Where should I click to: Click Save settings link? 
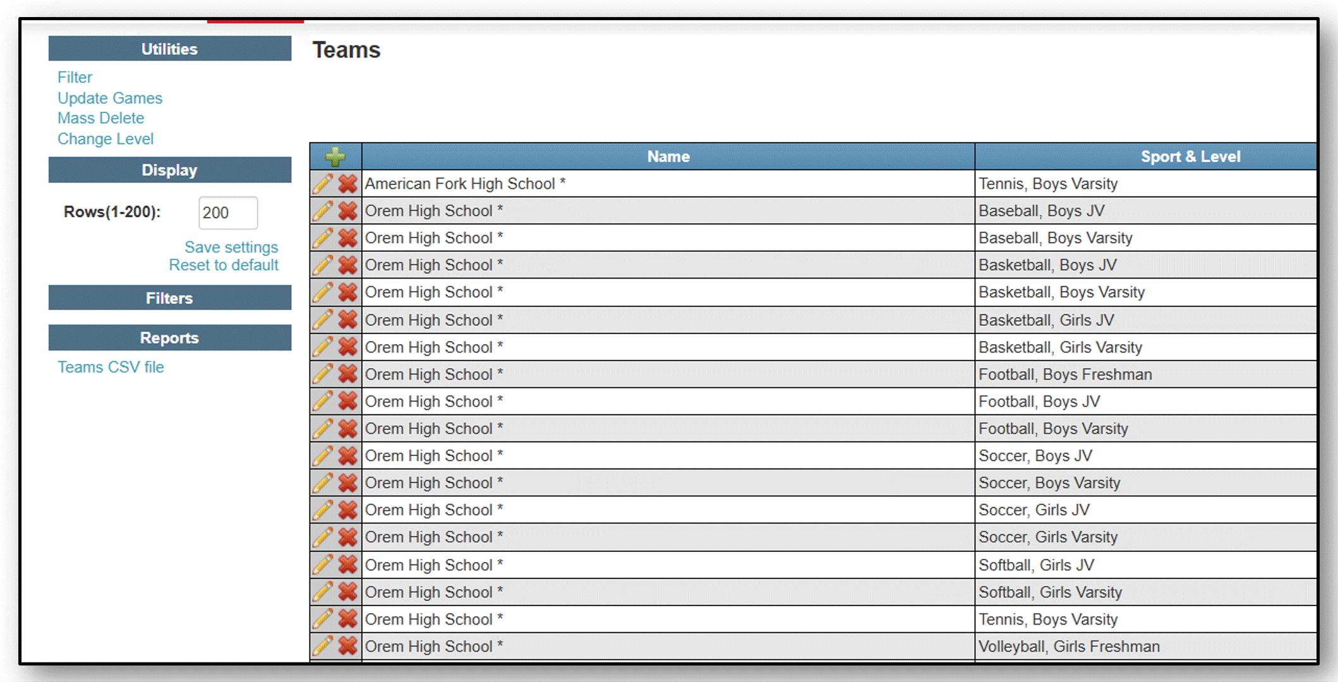(x=231, y=247)
